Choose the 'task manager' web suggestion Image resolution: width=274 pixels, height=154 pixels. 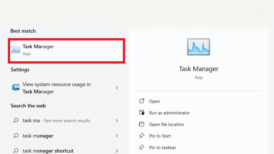tap(66, 136)
